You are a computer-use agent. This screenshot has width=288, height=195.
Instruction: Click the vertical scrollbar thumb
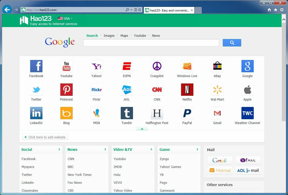(284, 71)
